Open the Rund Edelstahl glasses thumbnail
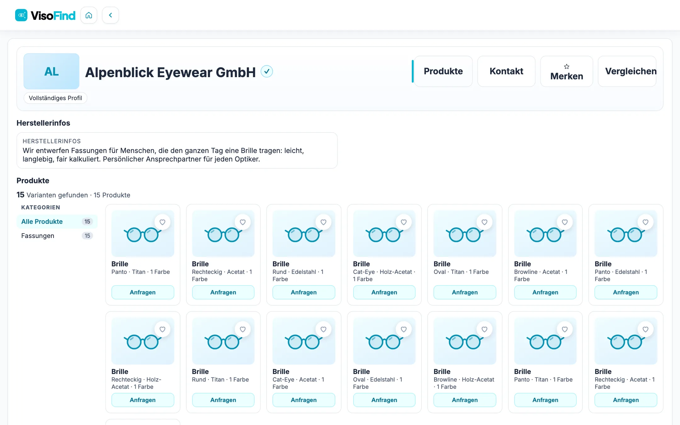Screen dimensions: 680x425 (304, 234)
